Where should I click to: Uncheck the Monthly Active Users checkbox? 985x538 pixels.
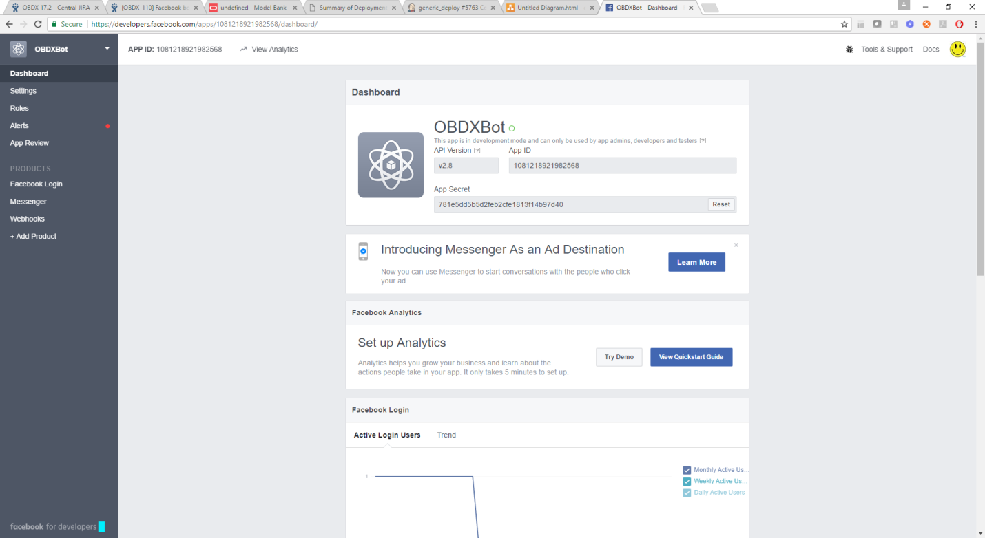[x=687, y=471]
